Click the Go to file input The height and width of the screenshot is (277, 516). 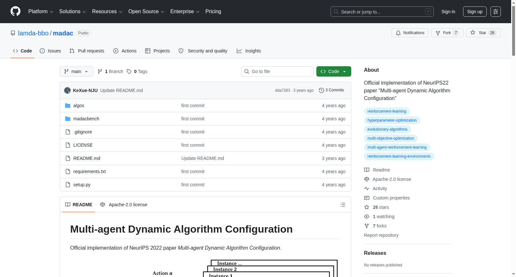pos(277,71)
